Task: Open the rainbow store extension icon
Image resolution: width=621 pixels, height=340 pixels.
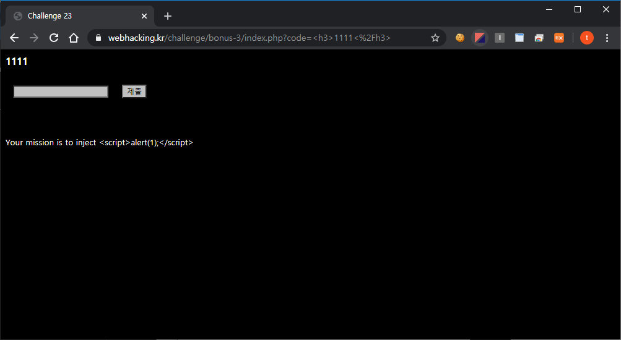Action: 539,38
